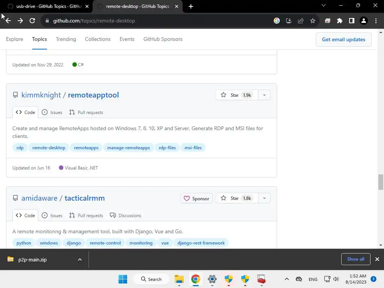The width and height of the screenshot is (384, 288).
Task: Open tacticalrmm repository link
Action: coord(84,198)
